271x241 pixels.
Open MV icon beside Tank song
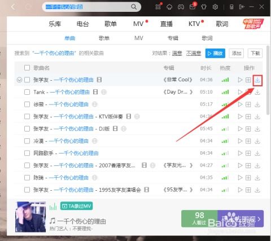[x=95, y=92]
